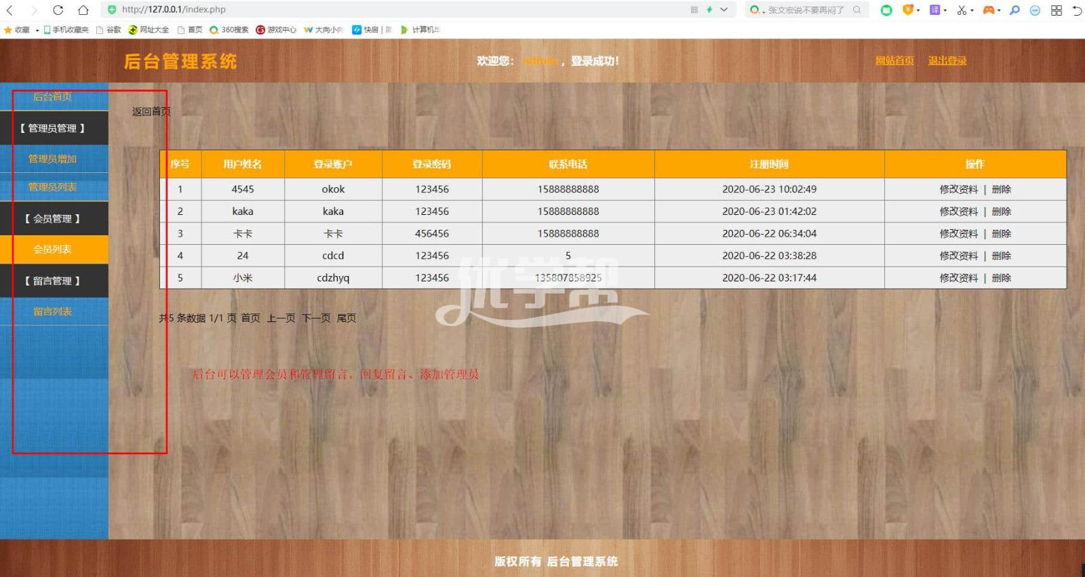Image resolution: width=1085 pixels, height=577 pixels.
Task: Click the browser back arrow
Action: click(10, 10)
